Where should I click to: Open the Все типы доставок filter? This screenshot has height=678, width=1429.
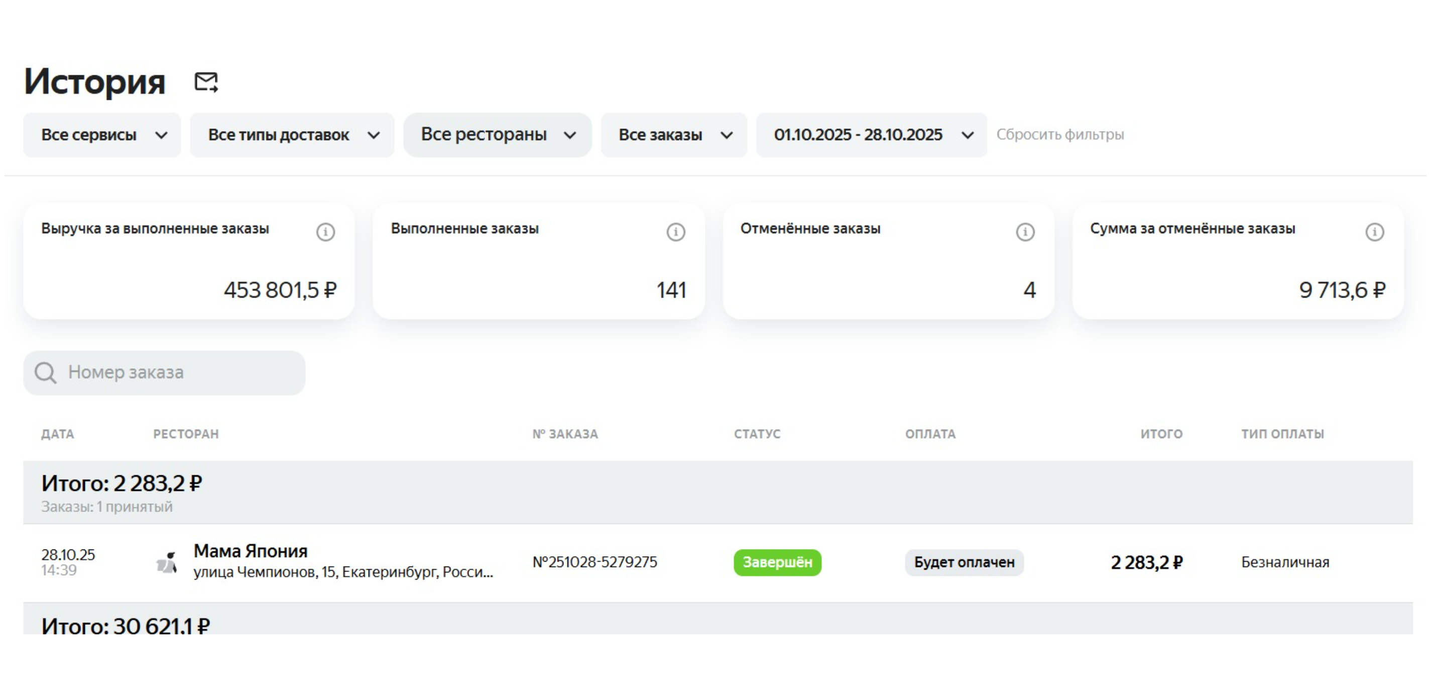[x=292, y=134]
